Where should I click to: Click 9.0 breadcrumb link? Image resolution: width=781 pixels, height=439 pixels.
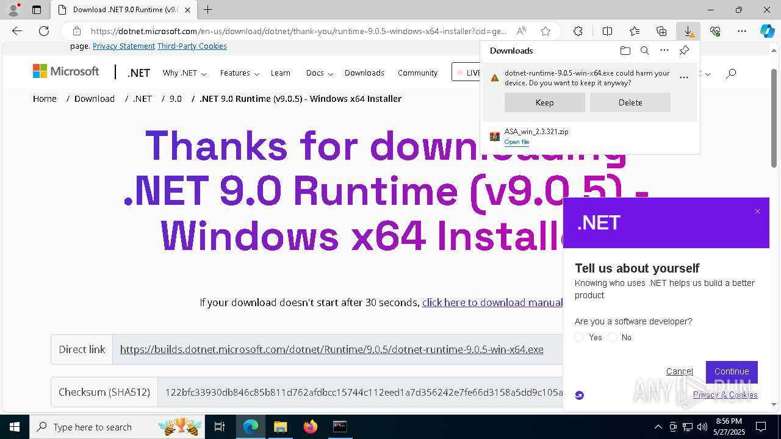pos(176,99)
